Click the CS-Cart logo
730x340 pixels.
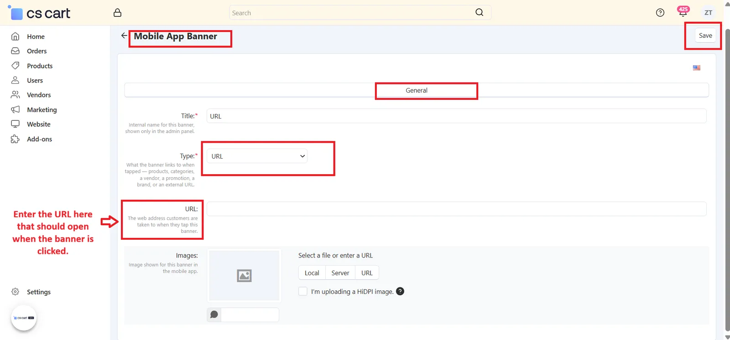click(x=39, y=13)
